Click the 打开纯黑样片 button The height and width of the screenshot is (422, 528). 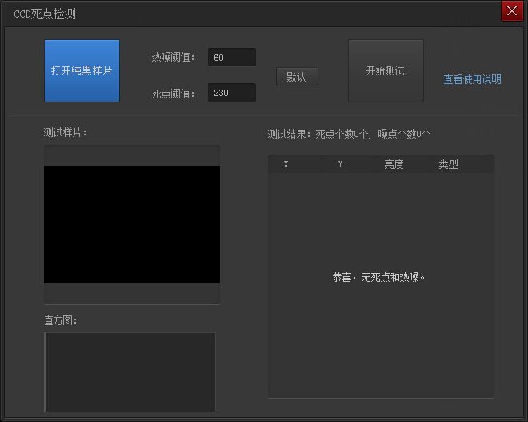point(82,70)
